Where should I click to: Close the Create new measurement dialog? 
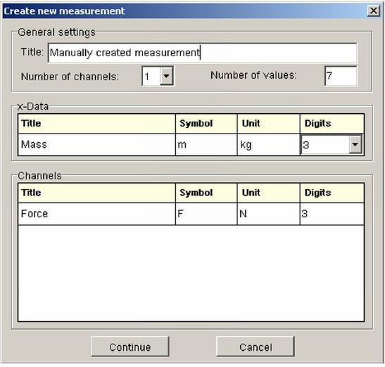374,11
